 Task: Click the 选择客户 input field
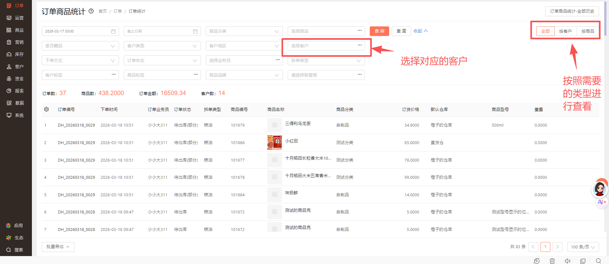pos(326,46)
